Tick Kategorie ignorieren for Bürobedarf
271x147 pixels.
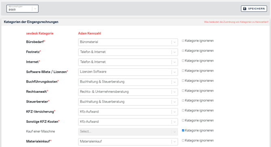coord(183,41)
